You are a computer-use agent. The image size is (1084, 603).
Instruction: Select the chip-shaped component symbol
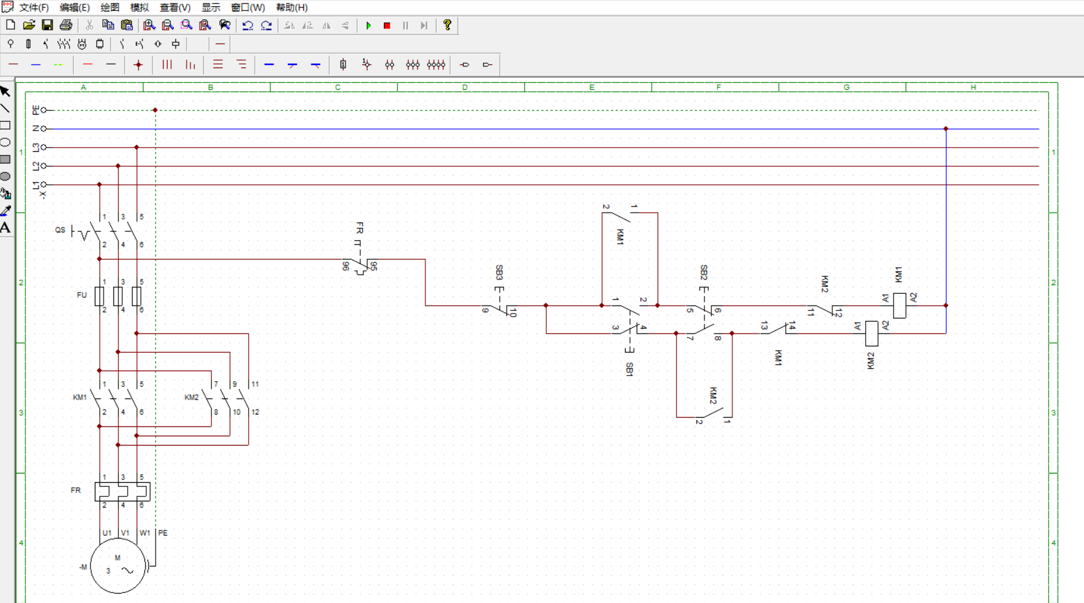(x=100, y=44)
